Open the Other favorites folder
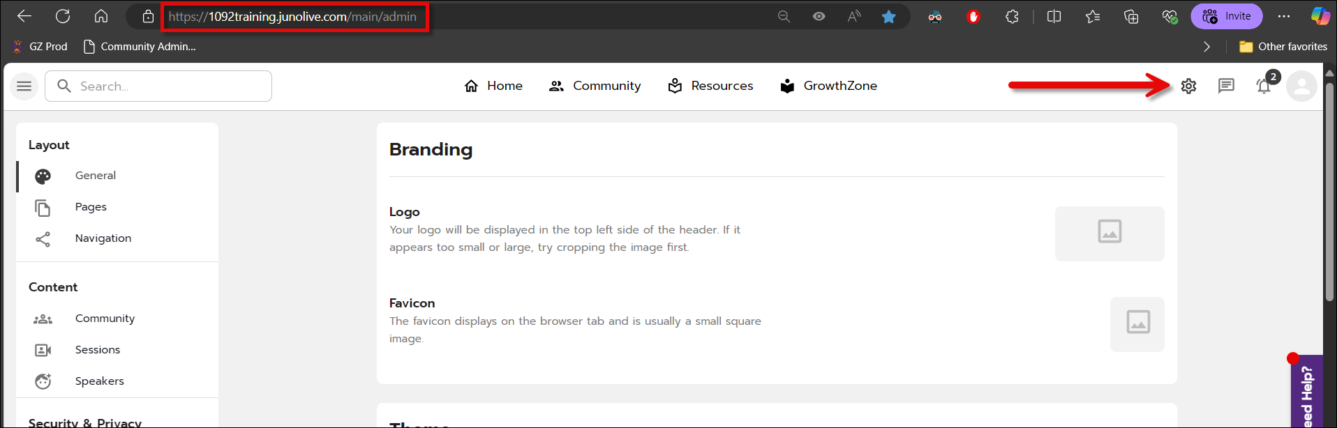The width and height of the screenshot is (1337, 428). click(x=1283, y=47)
